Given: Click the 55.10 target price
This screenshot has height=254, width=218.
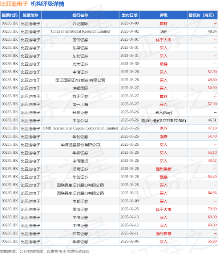Looking at the screenshot, I should [212, 152].
